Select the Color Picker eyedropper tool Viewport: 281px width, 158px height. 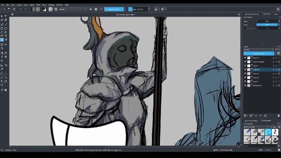tap(6, 53)
